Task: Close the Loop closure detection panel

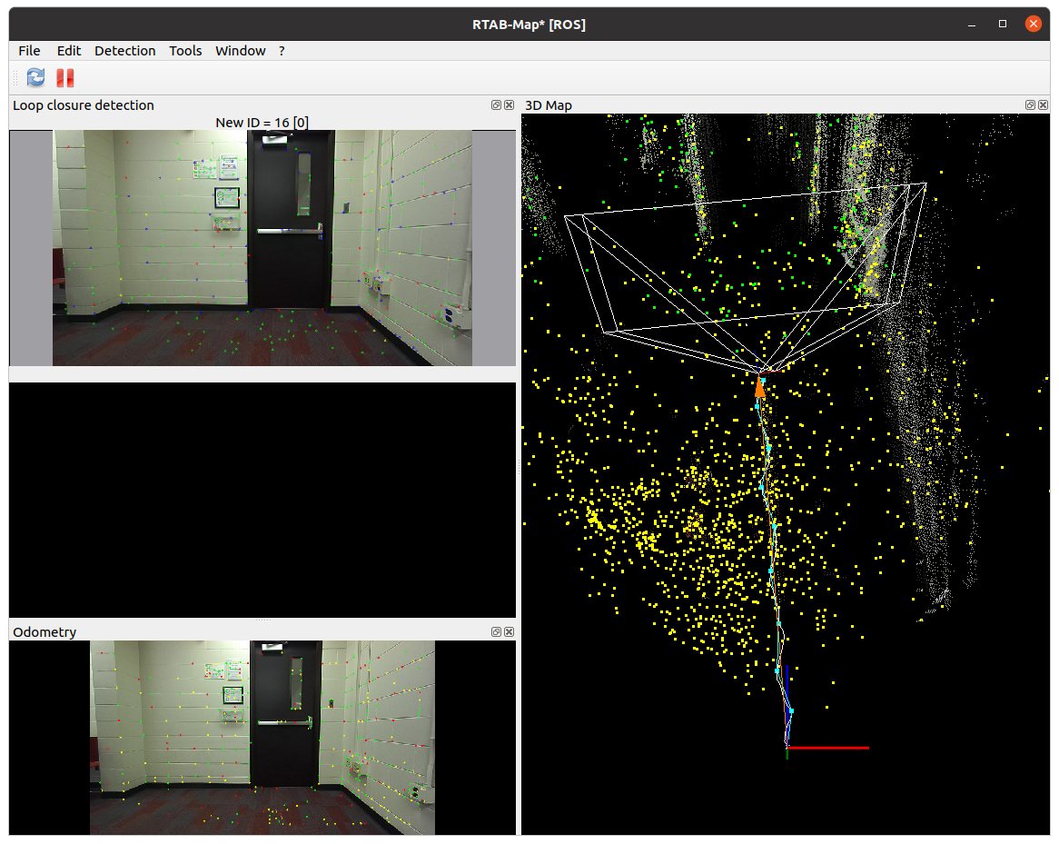Action: tap(509, 105)
